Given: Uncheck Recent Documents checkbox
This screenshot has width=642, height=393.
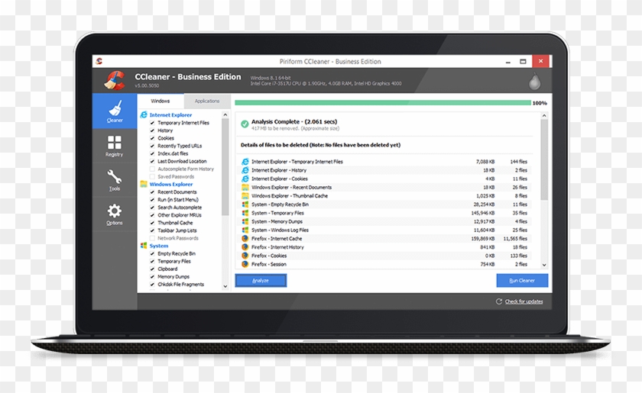Looking at the screenshot, I should 152,192.
